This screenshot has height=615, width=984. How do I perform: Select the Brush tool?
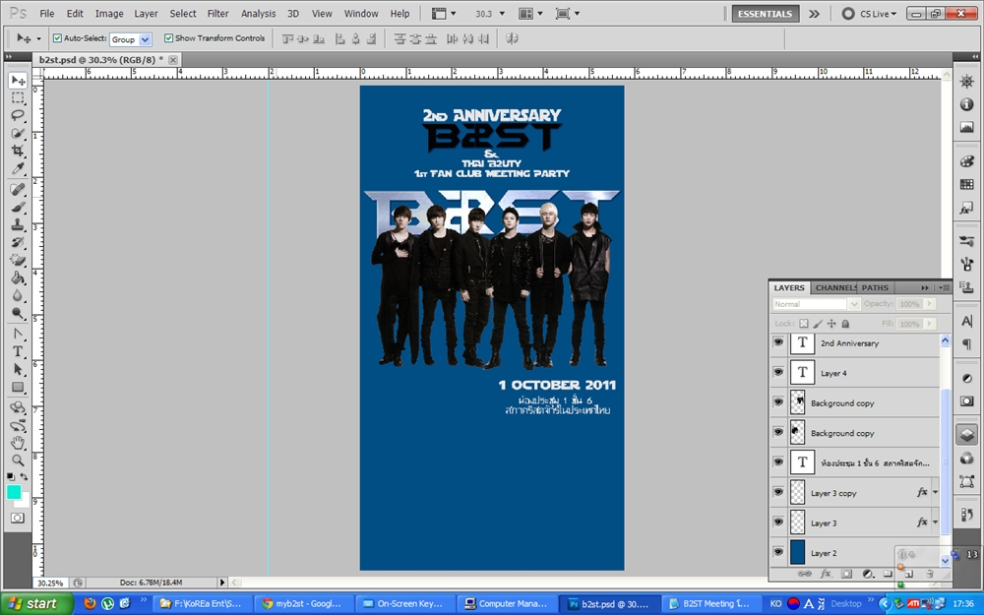(x=18, y=207)
